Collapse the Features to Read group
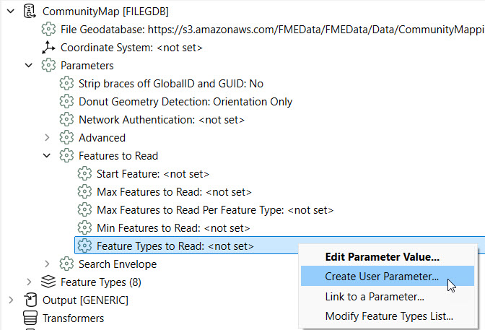The height and width of the screenshot is (330, 485). click(48, 155)
